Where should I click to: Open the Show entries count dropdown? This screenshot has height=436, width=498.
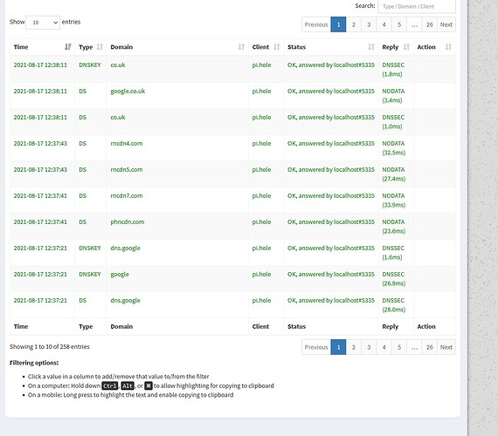[x=43, y=23]
